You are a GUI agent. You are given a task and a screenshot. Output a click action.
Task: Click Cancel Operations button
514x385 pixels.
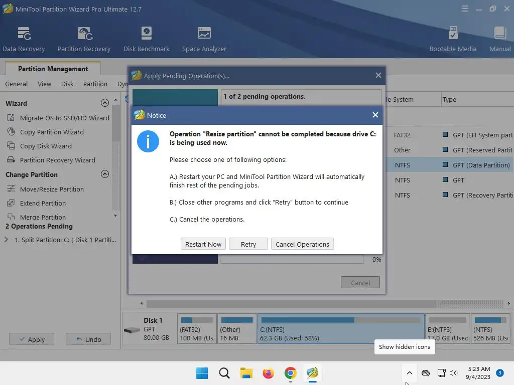[x=302, y=244]
